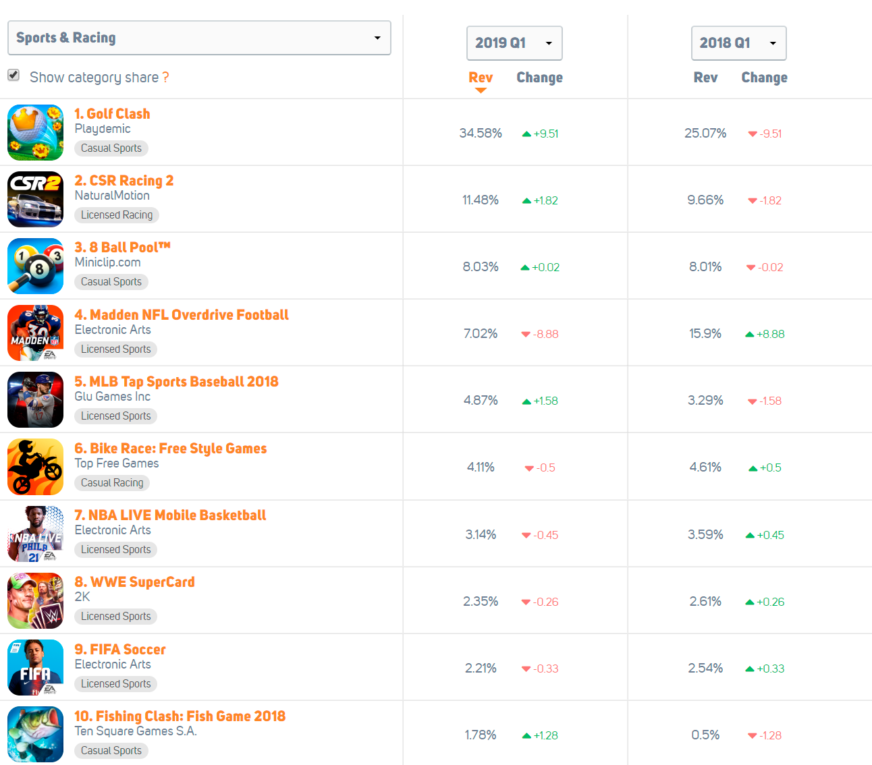This screenshot has width=872, height=765.
Task: Sort by 2018 Q1 Rev column
Action: (x=705, y=78)
